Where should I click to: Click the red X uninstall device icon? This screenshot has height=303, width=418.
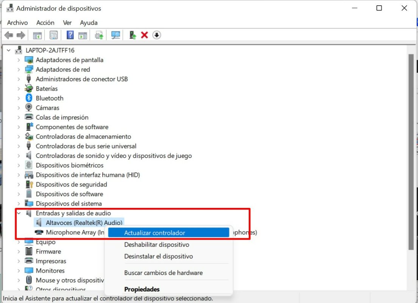[x=144, y=35]
